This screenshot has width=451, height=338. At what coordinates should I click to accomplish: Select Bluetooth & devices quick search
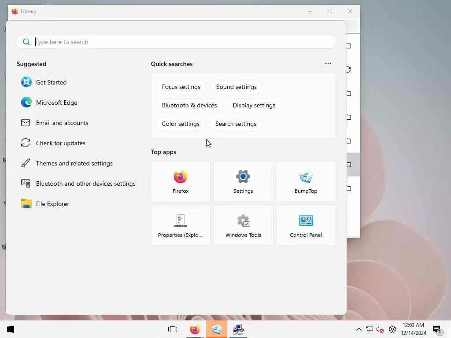(189, 105)
